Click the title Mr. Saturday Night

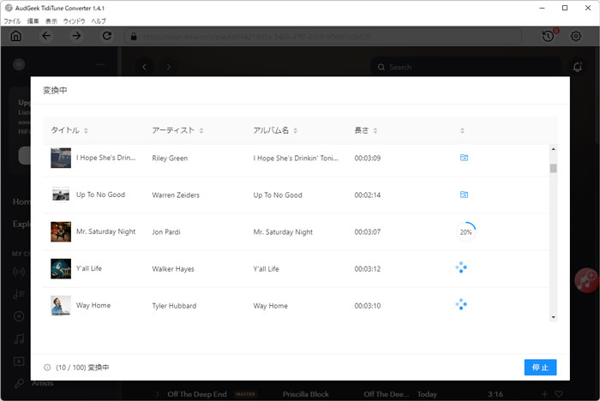[x=106, y=231]
